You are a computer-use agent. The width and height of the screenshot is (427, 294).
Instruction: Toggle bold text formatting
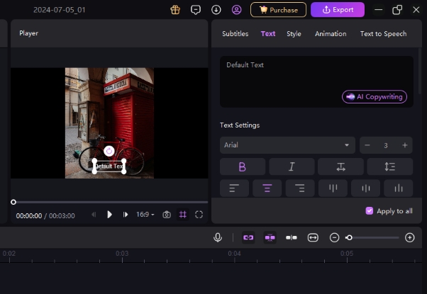243,166
